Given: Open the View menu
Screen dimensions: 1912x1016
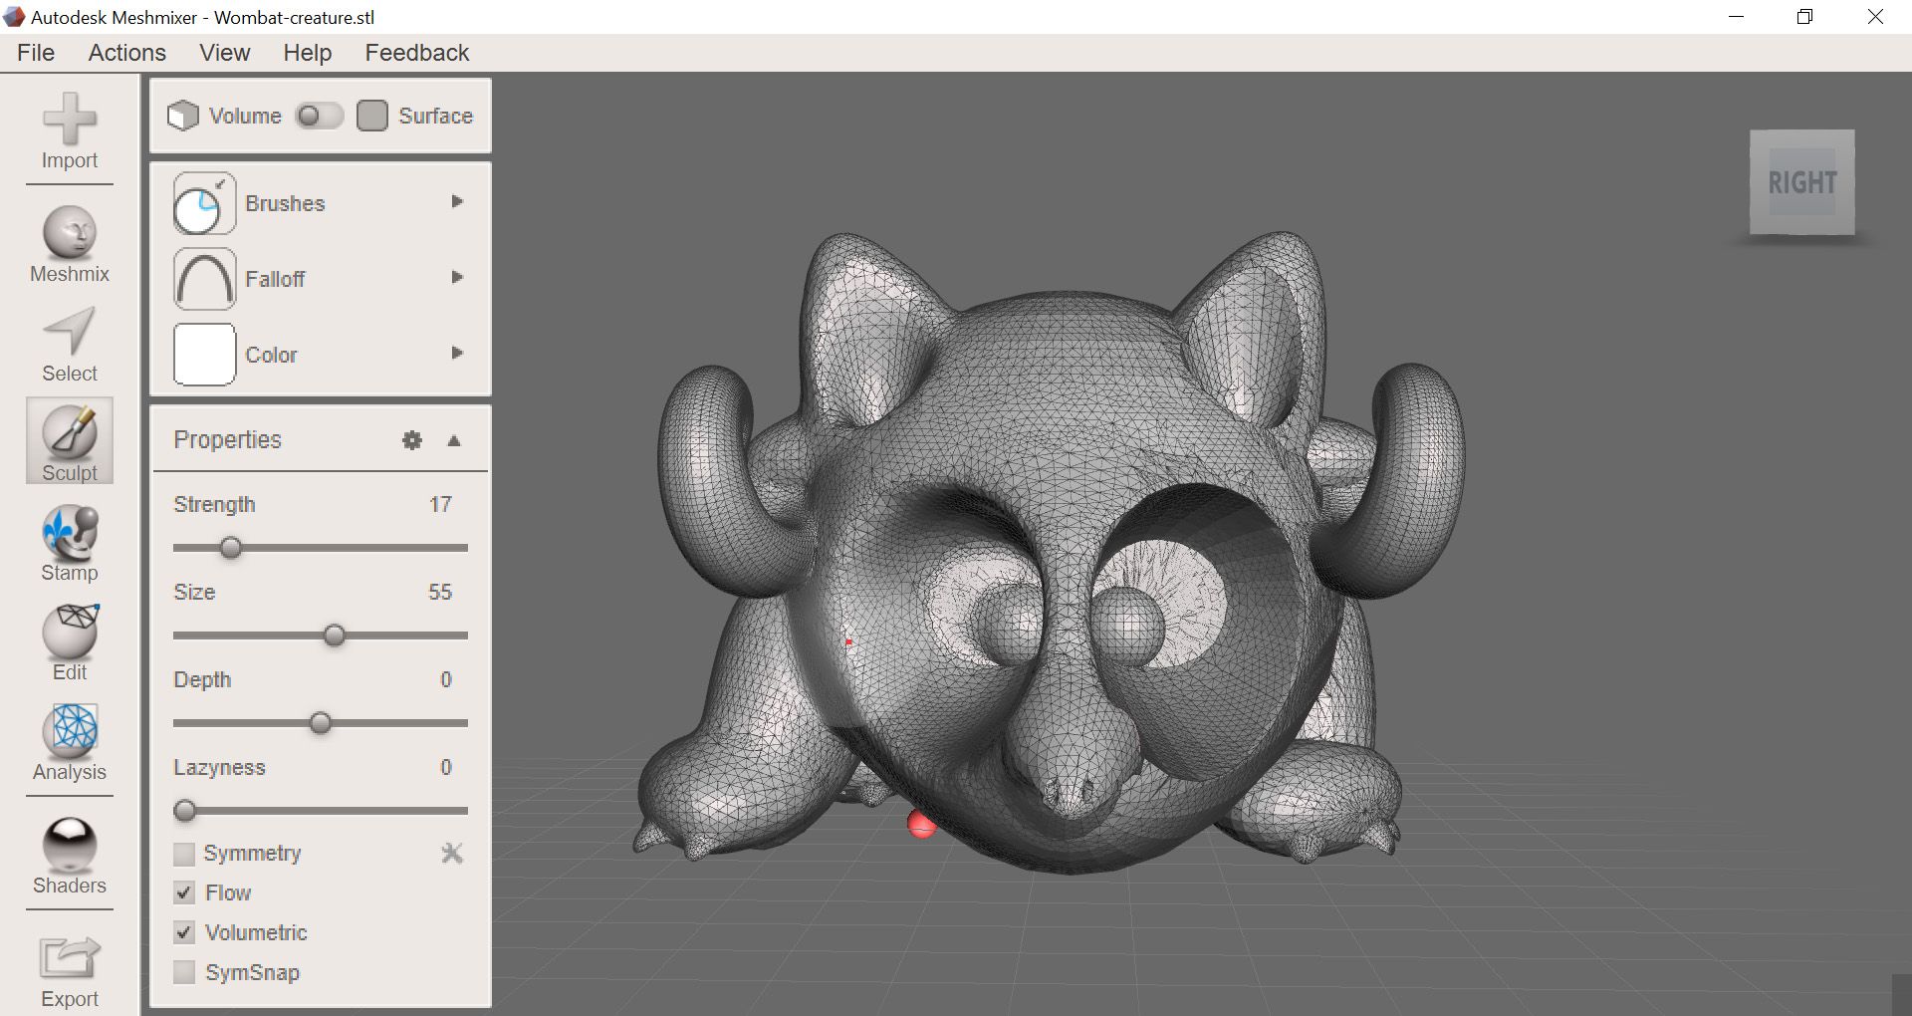Looking at the screenshot, I should pos(223,52).
